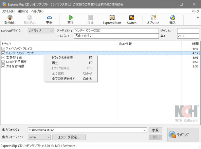Image resolution: width=201 pixels, height=149 pixels.
Task: Select the track アメイジング・グレイス
Action: [x=19, y=49]
